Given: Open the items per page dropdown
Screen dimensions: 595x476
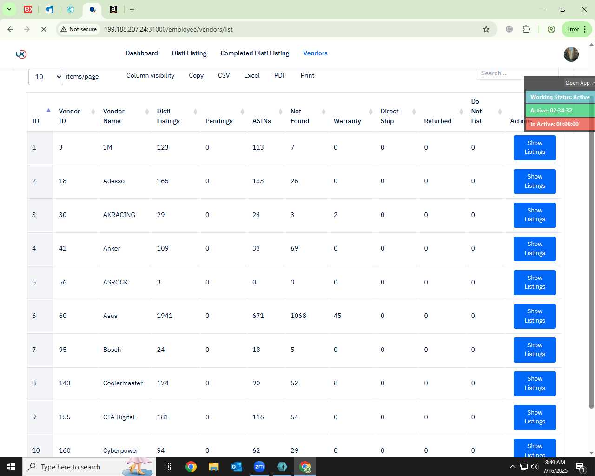Looking at the screenshot, I should click(46, 77).
